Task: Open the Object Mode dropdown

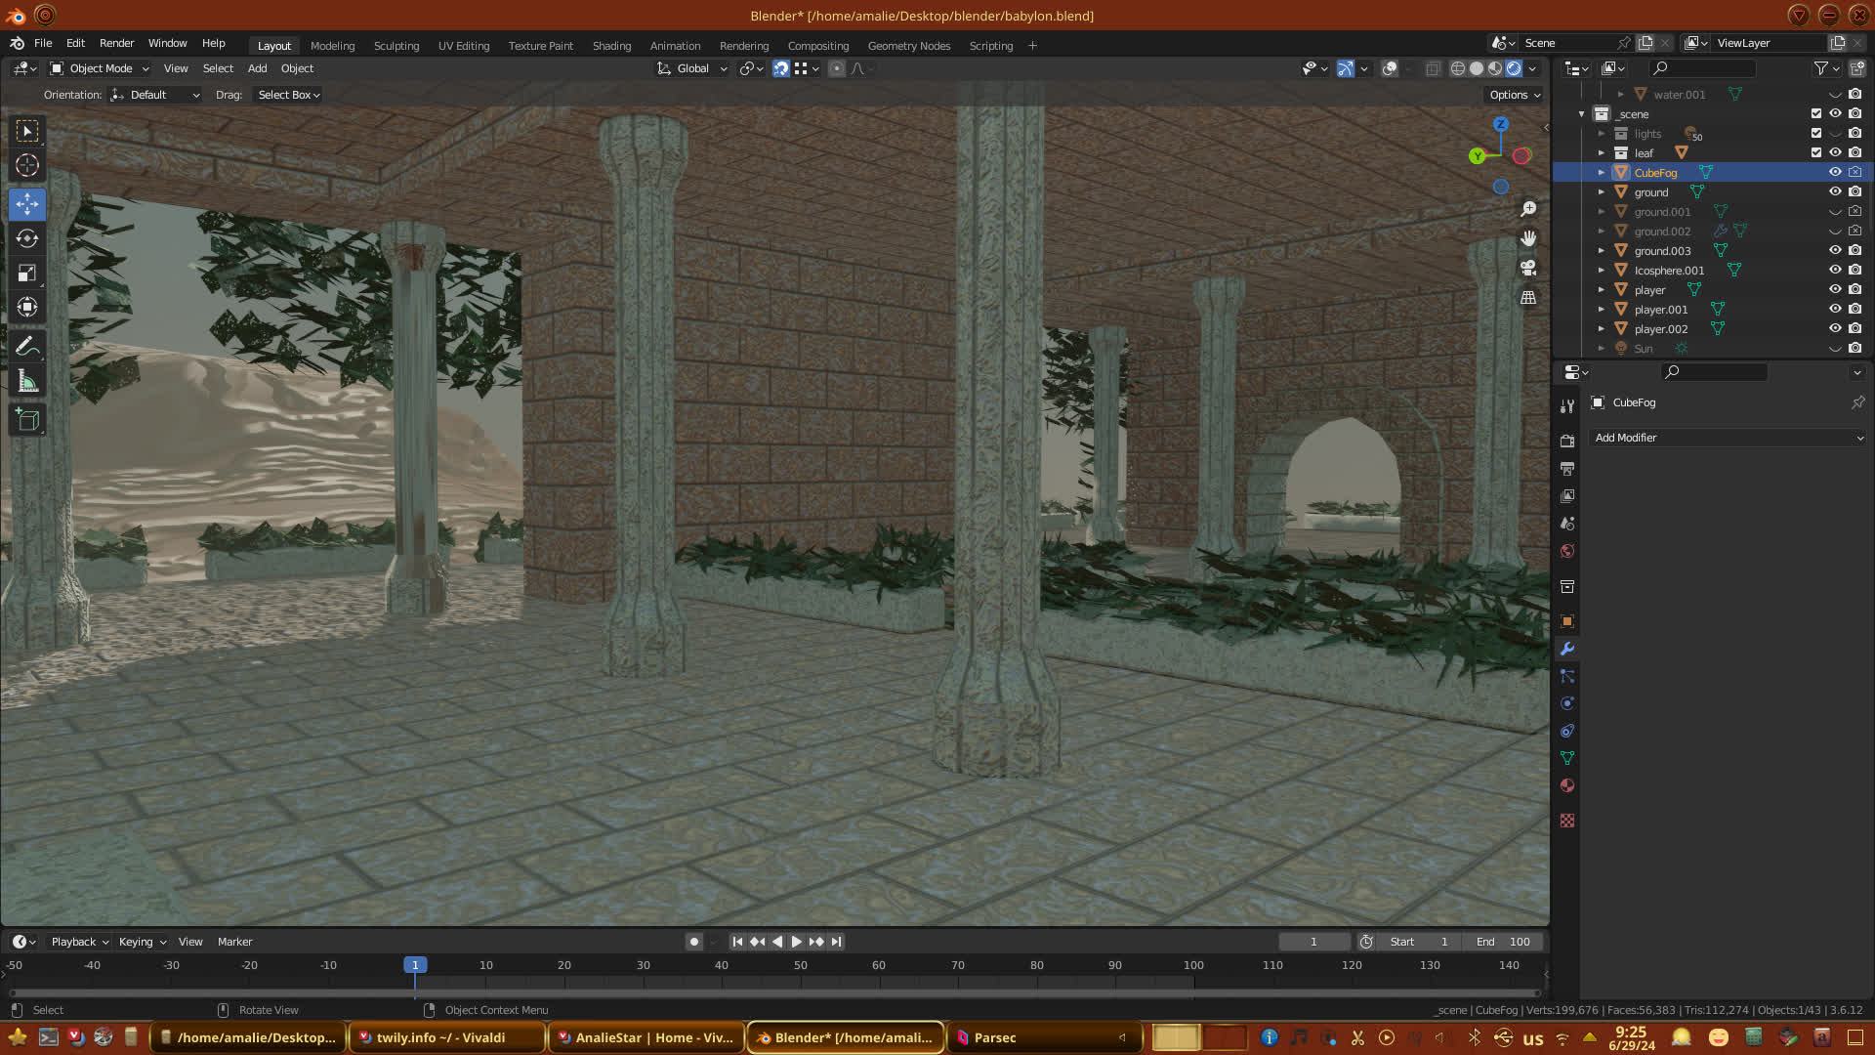Action: (x=100, y=68)
